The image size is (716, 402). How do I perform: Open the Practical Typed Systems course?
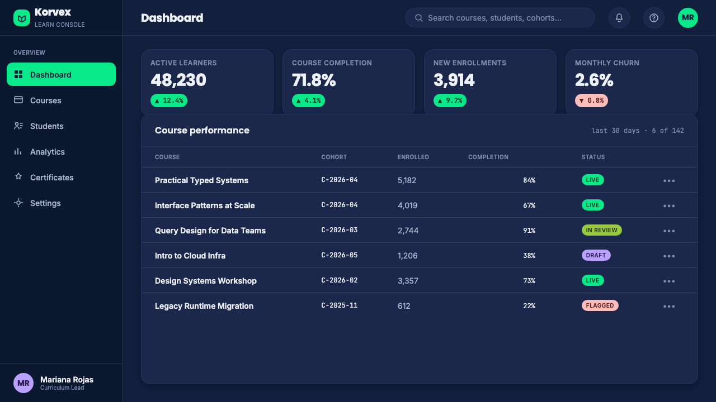(201, 180)
